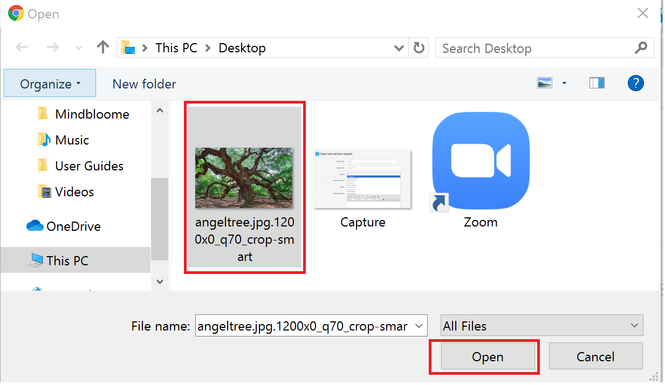This screenshot has height=385, width=665.
Task: Select the Capture screenshot file
Action: pyautogui.click(x=362, y=180)
